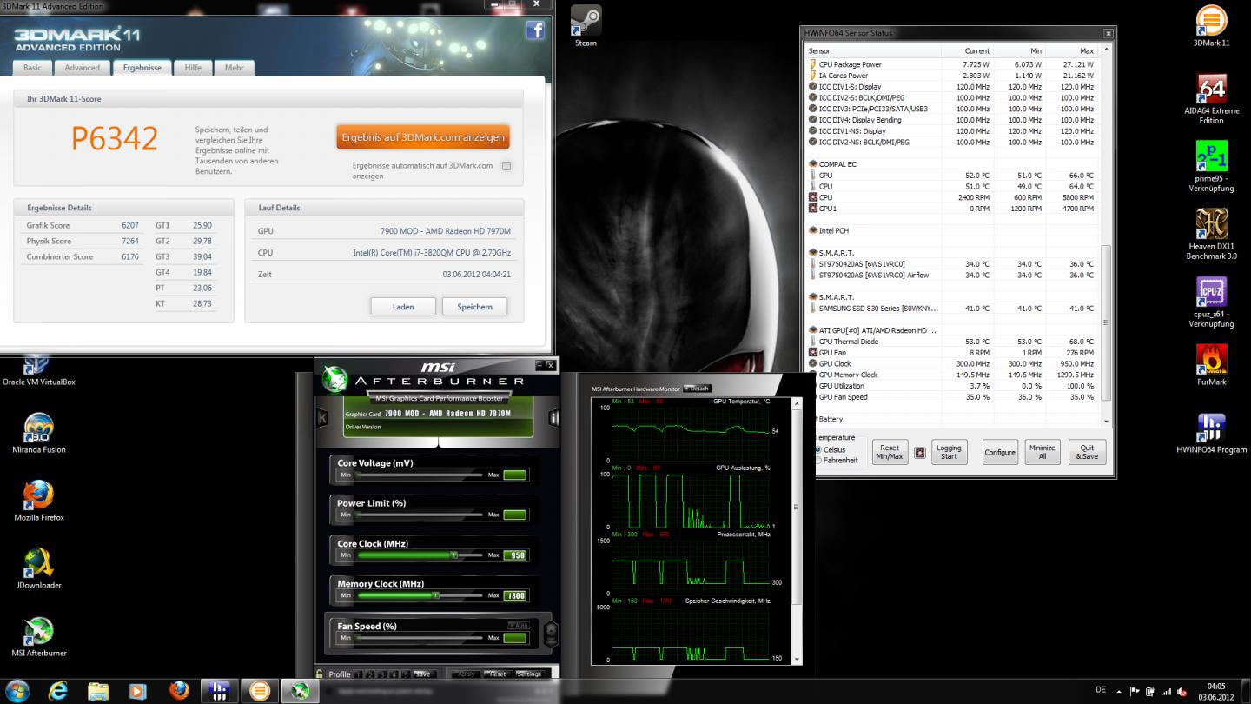This screenshot has height=704, width=1251.
Task: Switch to 3DMark 11 taskbar button
Action: 259,691
